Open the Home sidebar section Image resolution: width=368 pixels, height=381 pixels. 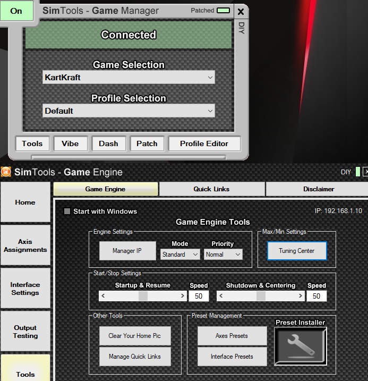[25, 202]
